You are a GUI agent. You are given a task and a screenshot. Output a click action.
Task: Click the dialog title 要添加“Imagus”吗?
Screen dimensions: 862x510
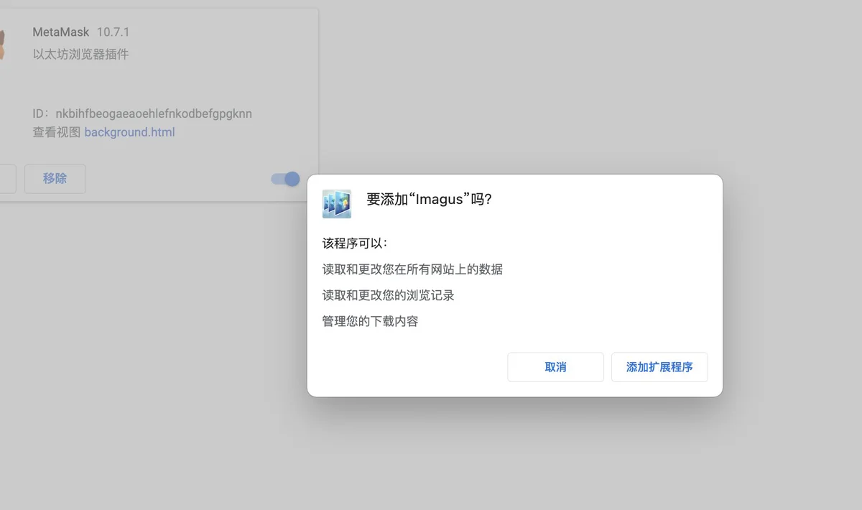click(429, 199)
